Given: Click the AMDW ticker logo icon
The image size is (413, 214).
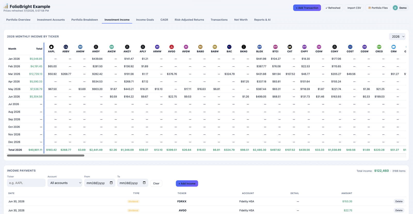Looking at the screenshot, I should tap(80, 47).
